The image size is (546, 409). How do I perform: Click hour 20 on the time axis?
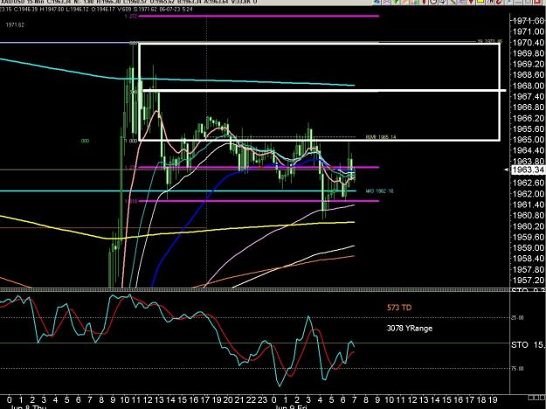[x=228, y=399]
